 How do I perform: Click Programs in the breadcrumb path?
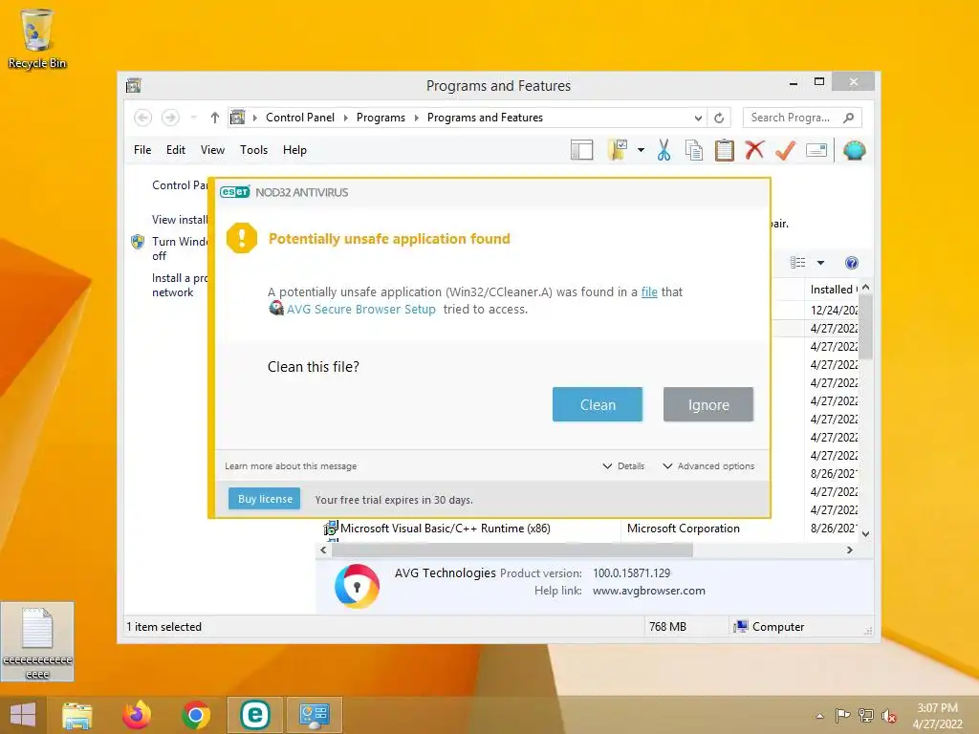pyautogui.click(x=381, y=118)
